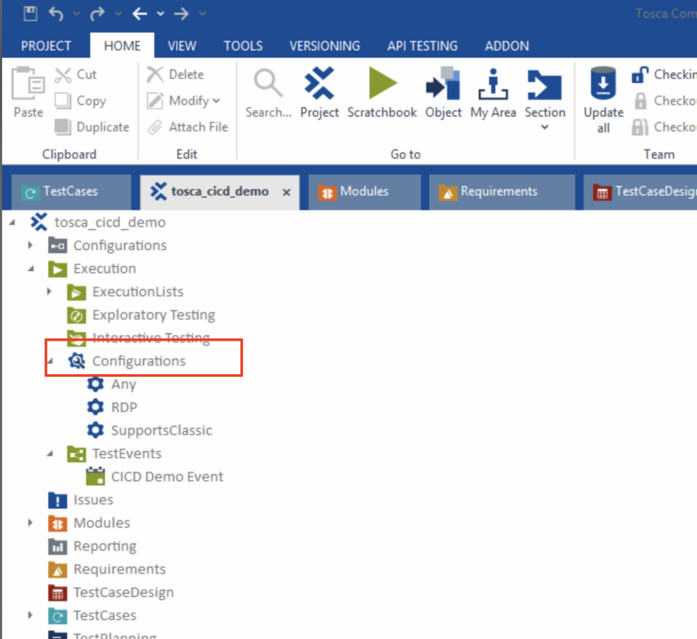Select the ExecutionLists folder icon
This screenshot has width=697, height=639.
coord(76,292)
